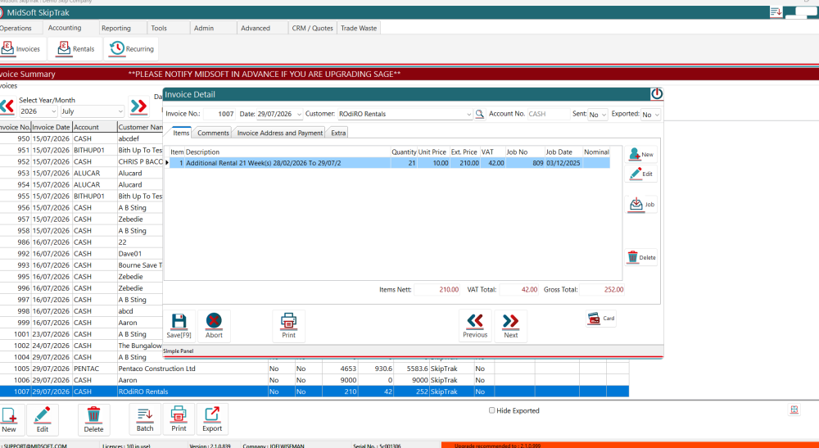Open Recurring invoices

coord(131,48)
